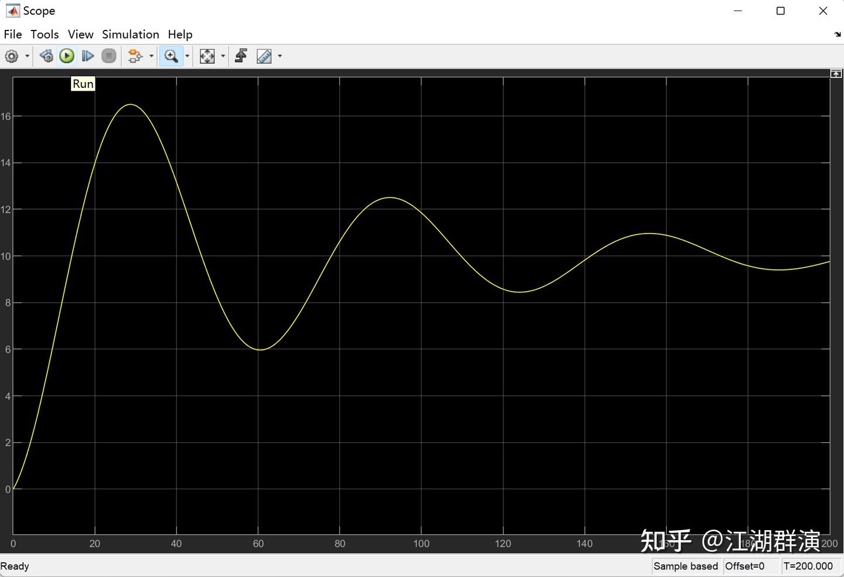Maximize the Scope window

[781, 11]
